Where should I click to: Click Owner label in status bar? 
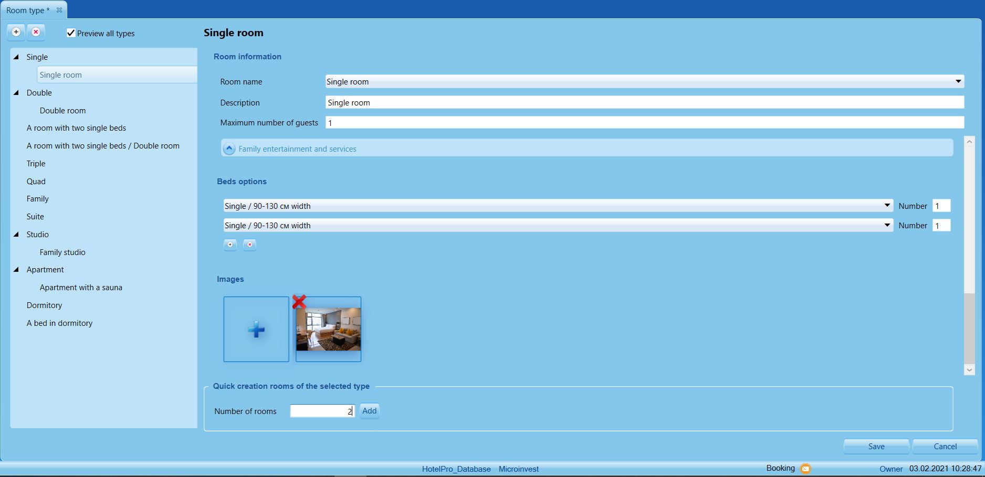point(891,469)
